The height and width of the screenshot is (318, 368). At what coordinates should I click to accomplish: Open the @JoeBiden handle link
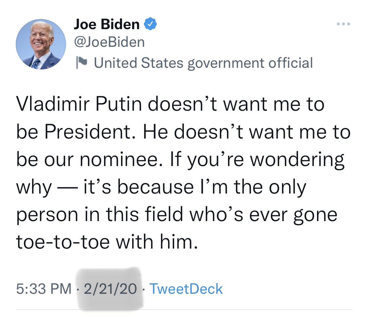click(110, 42)
